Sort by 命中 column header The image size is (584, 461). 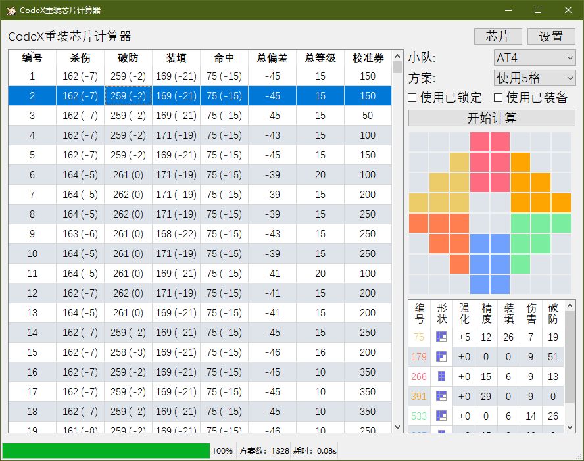tap(224, 58)
